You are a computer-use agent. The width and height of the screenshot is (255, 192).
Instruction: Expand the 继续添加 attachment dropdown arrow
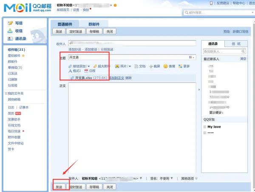coord(89,66)
